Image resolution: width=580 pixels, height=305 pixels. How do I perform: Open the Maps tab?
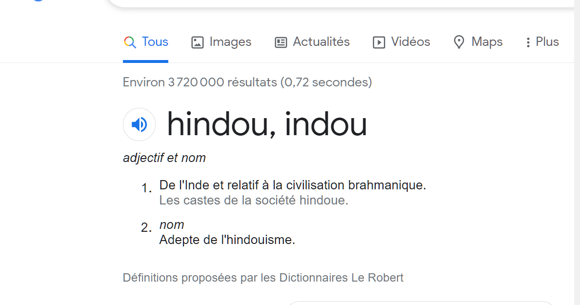tap(487, 42)
